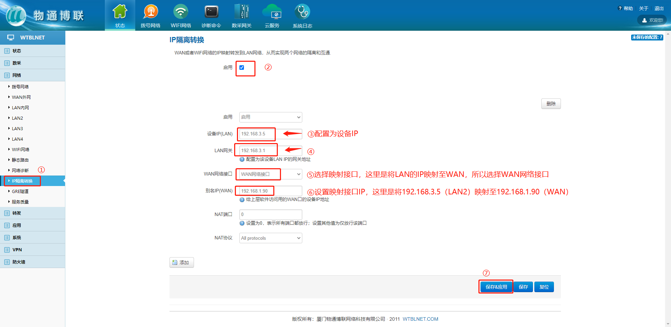This screenshot has width=671, height=327.
Task: Open the dial-up network (拨号网络) icon
Action: click(x=150, y=12)
